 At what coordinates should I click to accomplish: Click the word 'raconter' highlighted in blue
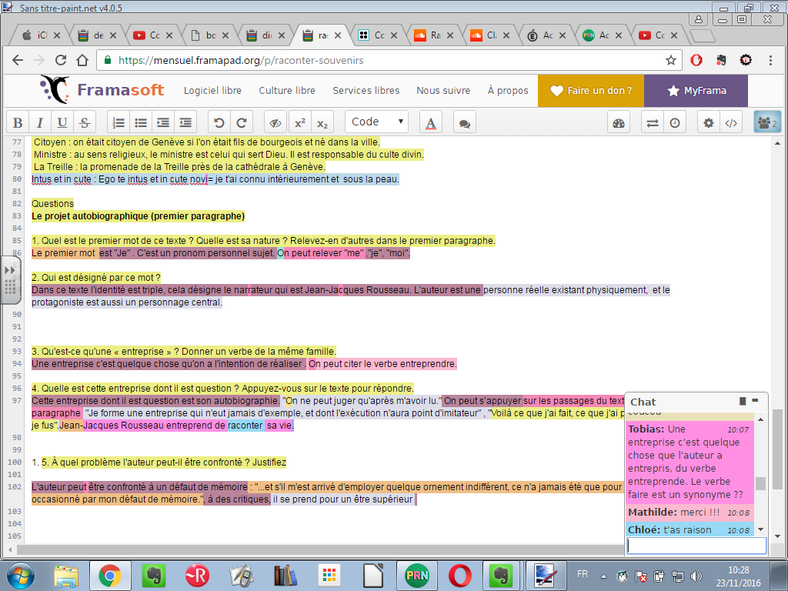[245, 425]
